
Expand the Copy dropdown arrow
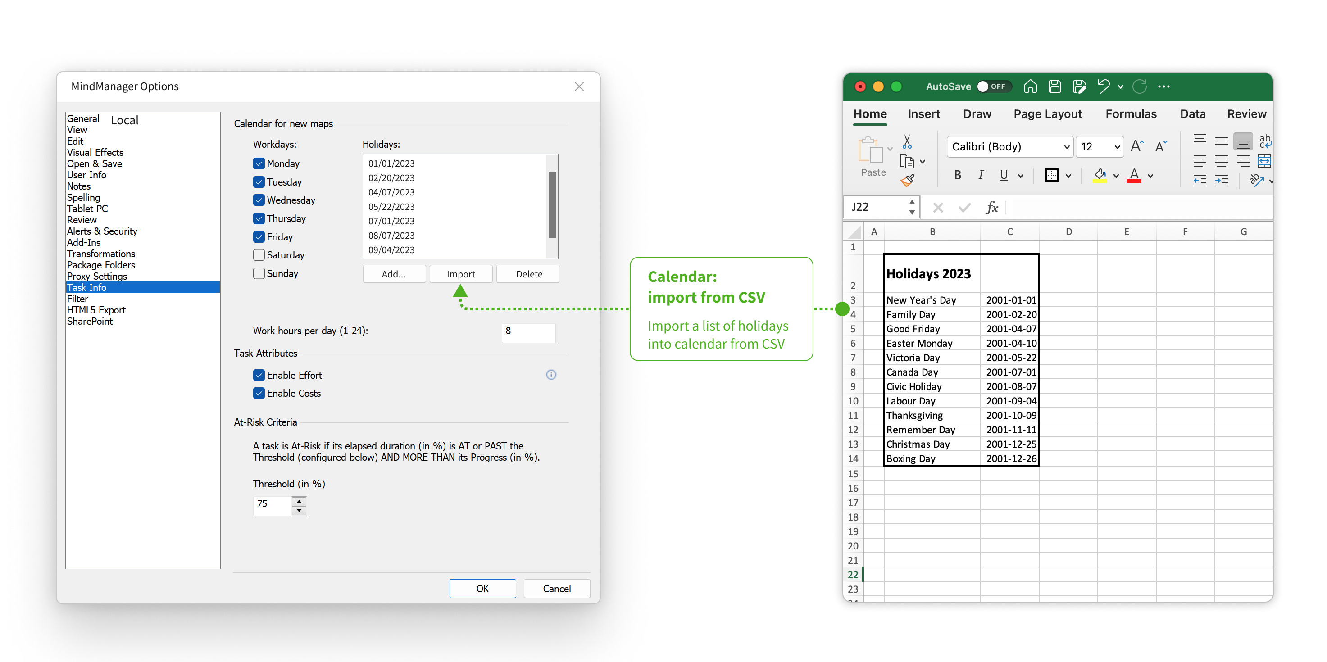(922, 162)
